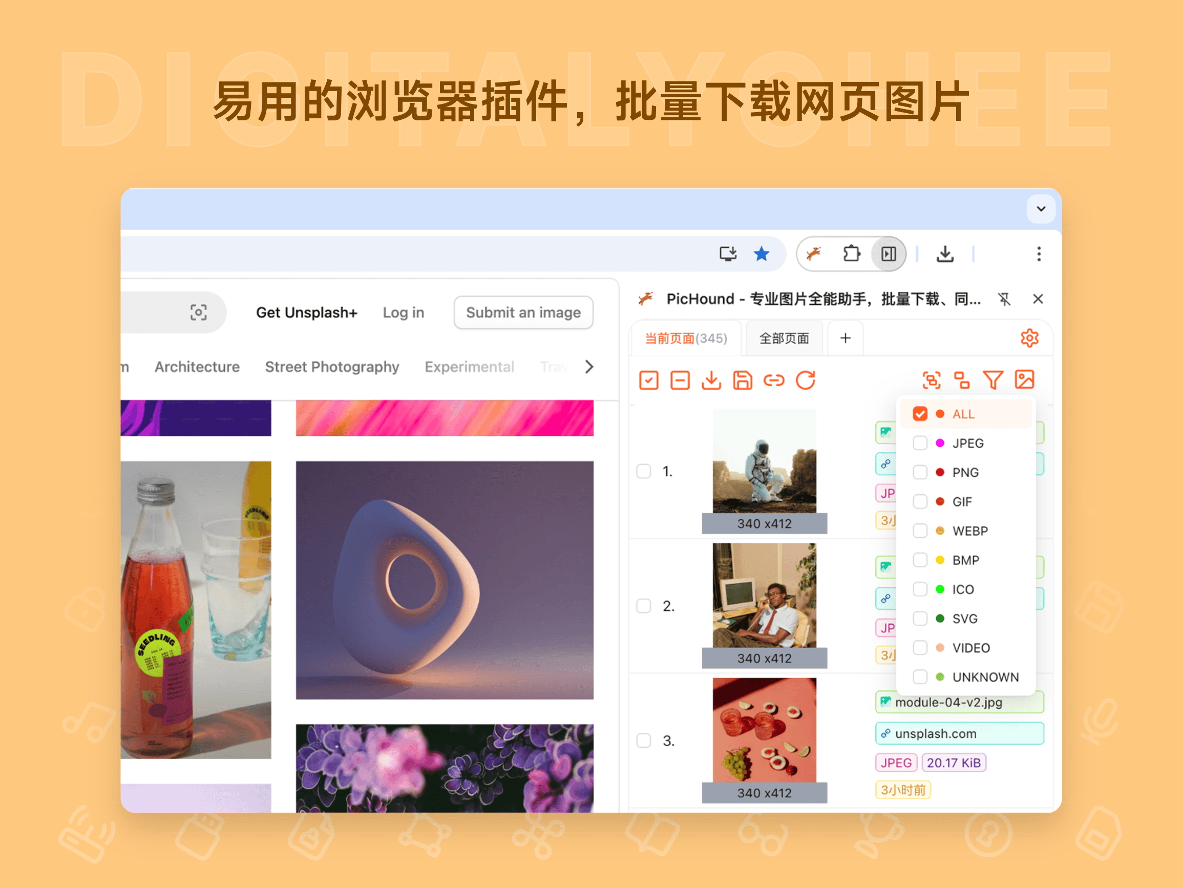Check the checkbox for image 1
This screenshot has width=1183, height=888.
[x=643, y=471]
